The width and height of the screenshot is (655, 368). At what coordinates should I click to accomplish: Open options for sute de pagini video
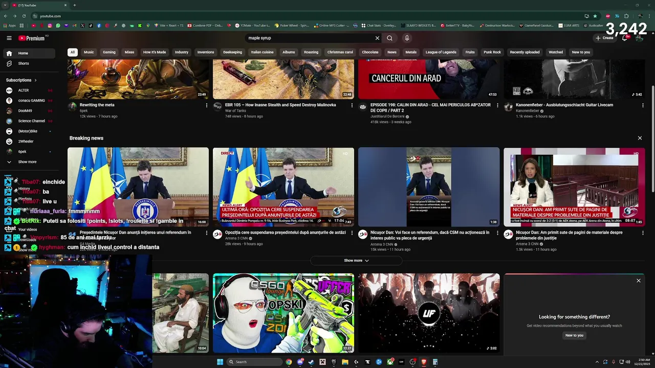(x=643, y=233)
